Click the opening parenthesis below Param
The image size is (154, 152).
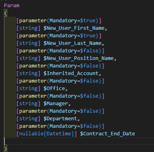6,13
